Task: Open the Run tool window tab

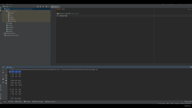Action: [4, 101]
